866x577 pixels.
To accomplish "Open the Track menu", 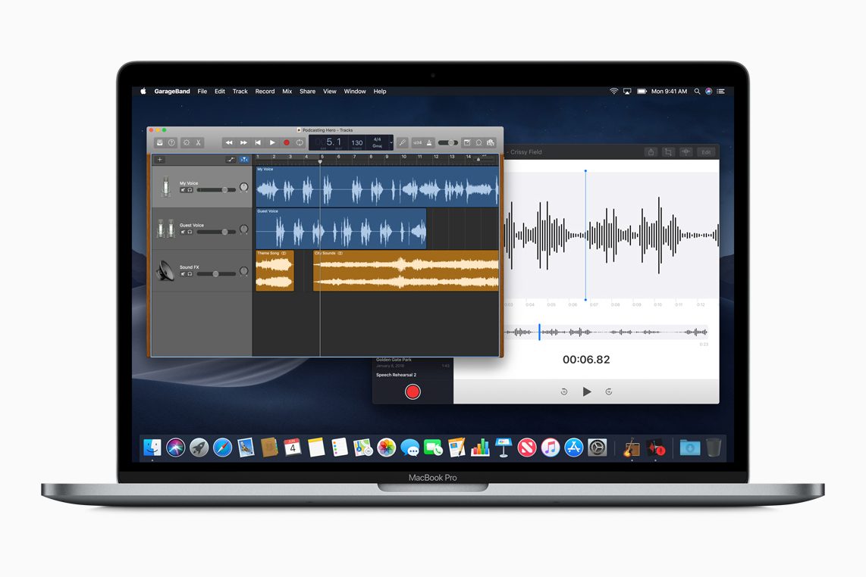I will pyautogui.click(x=240, y=91).
